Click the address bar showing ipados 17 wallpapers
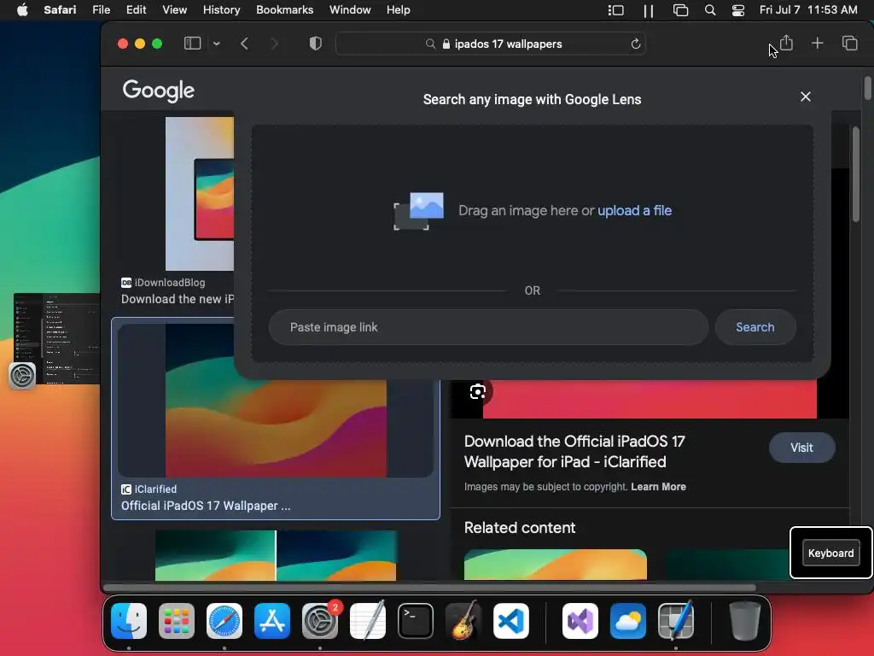Viewport: 874px width, 656px height. 491,44
